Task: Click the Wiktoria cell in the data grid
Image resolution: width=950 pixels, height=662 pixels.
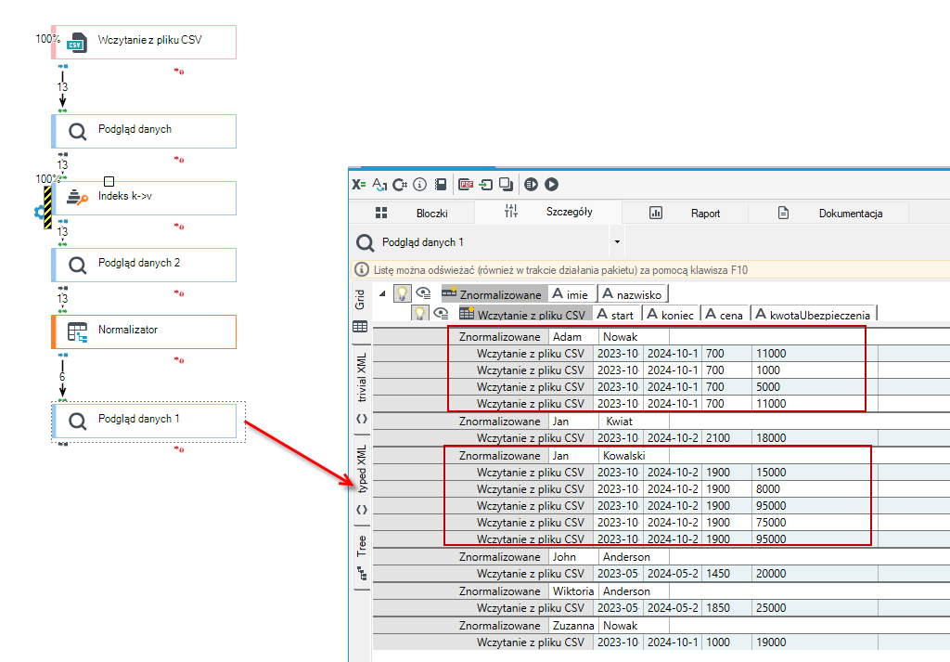Action: (573, 591)
